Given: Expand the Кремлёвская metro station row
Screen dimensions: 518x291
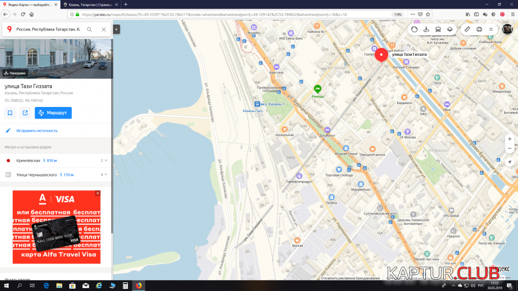Looking at the screenshot, I should click(x=106, y=160).
